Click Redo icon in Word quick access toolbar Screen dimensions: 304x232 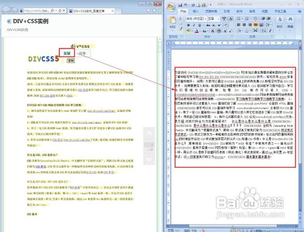point(193,5)
